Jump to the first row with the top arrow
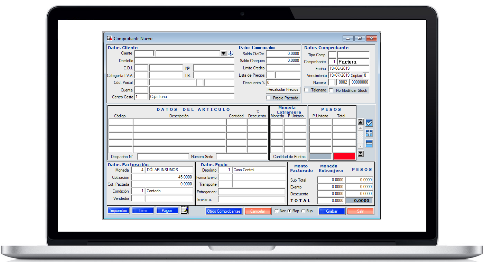The height and width of the screenshot is (262, 484). pos(361,122)
